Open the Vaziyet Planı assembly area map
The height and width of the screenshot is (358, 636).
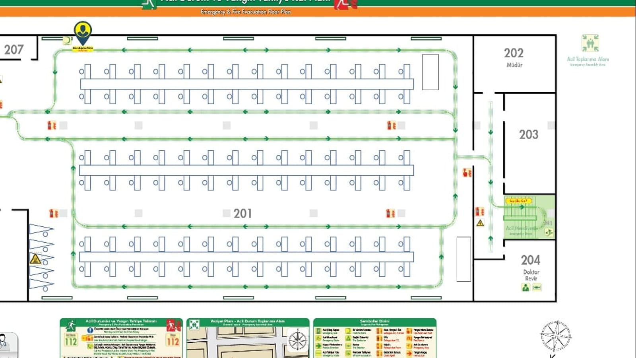(248, 338)
